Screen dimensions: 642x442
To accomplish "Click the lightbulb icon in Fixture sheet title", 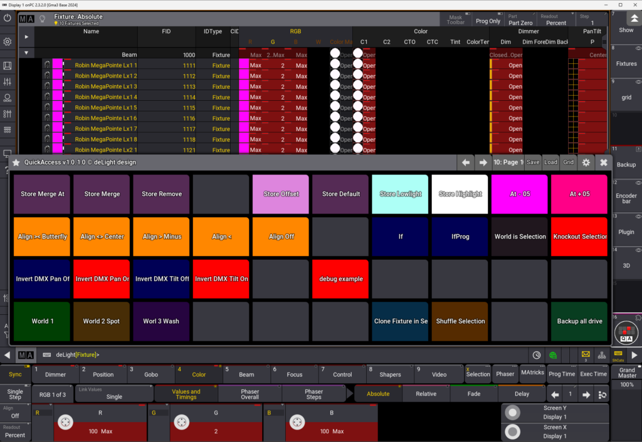I will (x=42, y=19).
